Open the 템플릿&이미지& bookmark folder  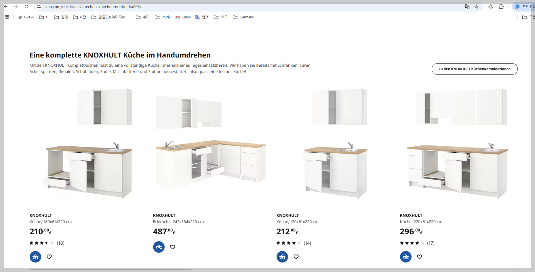[110, 17]
